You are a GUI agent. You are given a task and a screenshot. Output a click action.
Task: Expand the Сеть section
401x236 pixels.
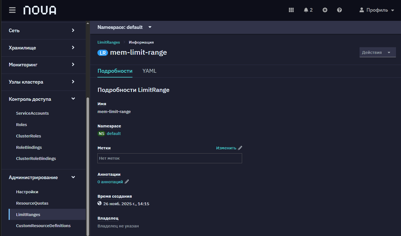coord(44,31)
